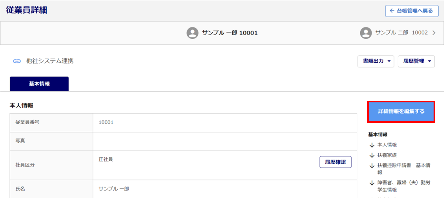
Task: Jump to 扶養家族 section link
Action: (x=387, y=155)
